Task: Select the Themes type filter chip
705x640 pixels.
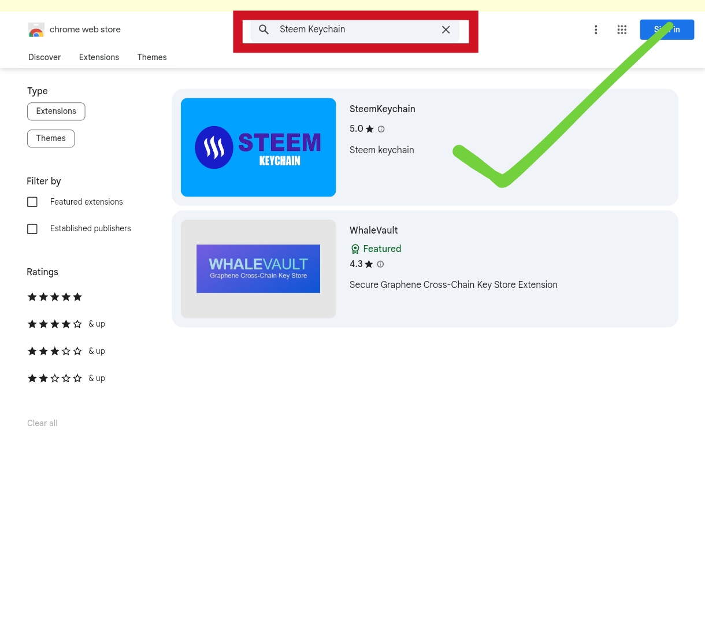Action: click(x=51, y=139)
